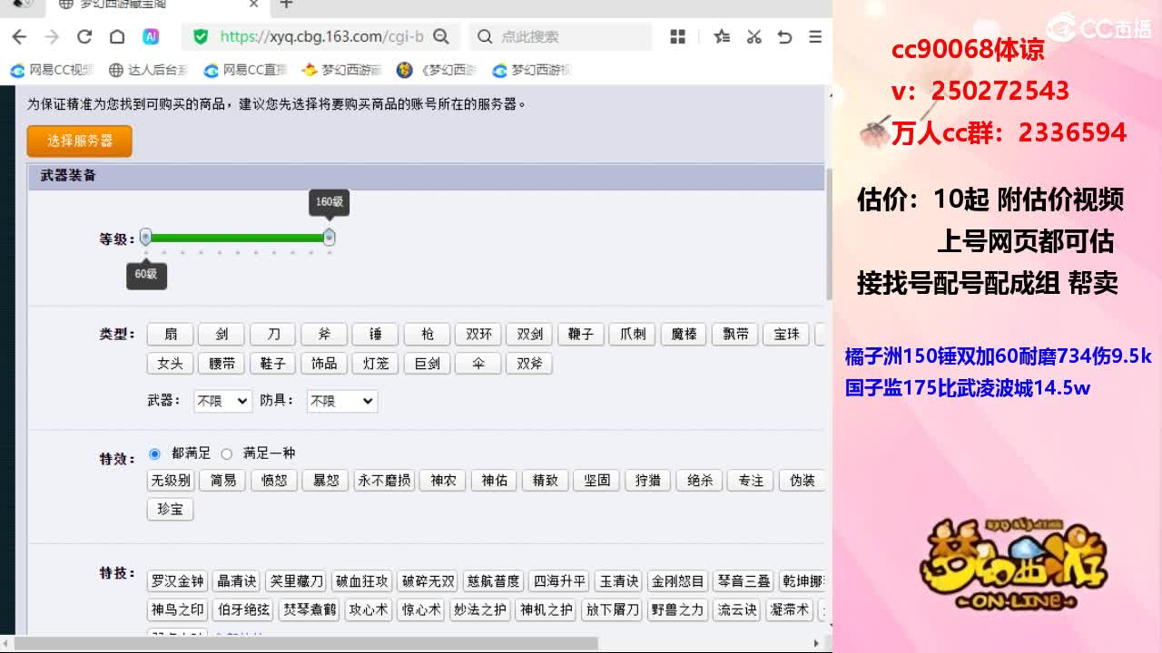Choose special effect 永不磨损
The height and width of the screenshot is (653, 1162).
point(383,481)
